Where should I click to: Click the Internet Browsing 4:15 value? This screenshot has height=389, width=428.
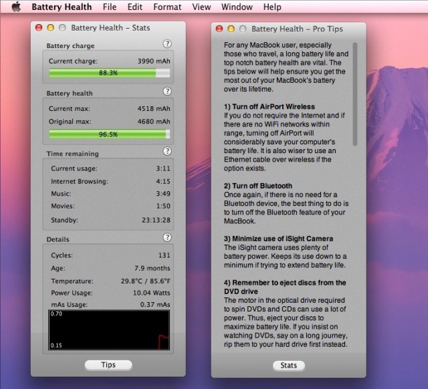(163, 181)
